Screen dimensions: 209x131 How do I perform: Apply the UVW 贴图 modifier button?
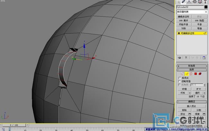click(200, 21)
